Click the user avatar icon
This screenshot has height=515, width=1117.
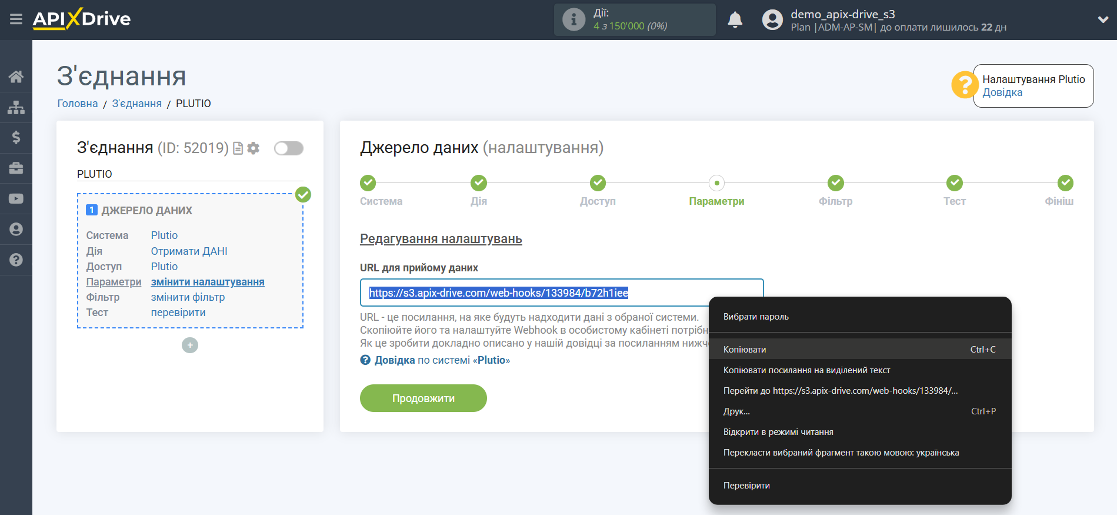(x=772, y=20)
